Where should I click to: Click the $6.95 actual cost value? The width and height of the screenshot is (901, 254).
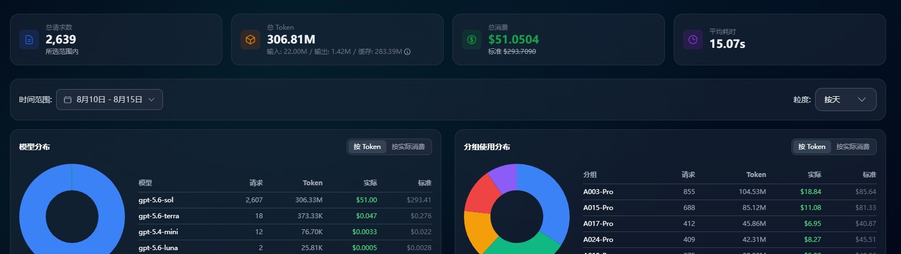(812, 224)
